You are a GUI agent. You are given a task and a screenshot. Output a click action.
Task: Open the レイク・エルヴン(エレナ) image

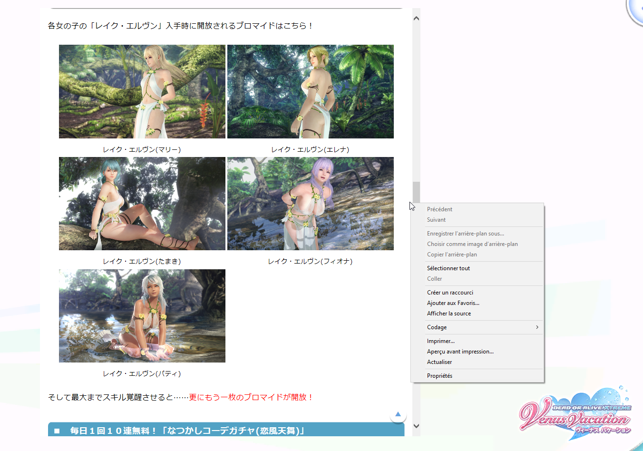[311, 92]
